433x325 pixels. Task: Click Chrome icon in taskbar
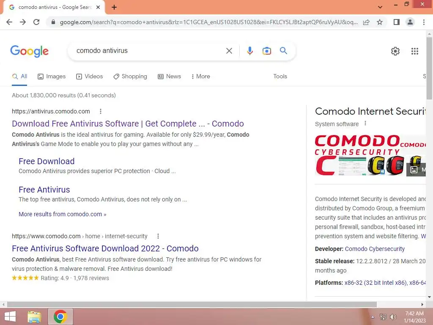(x=60, y=317)
